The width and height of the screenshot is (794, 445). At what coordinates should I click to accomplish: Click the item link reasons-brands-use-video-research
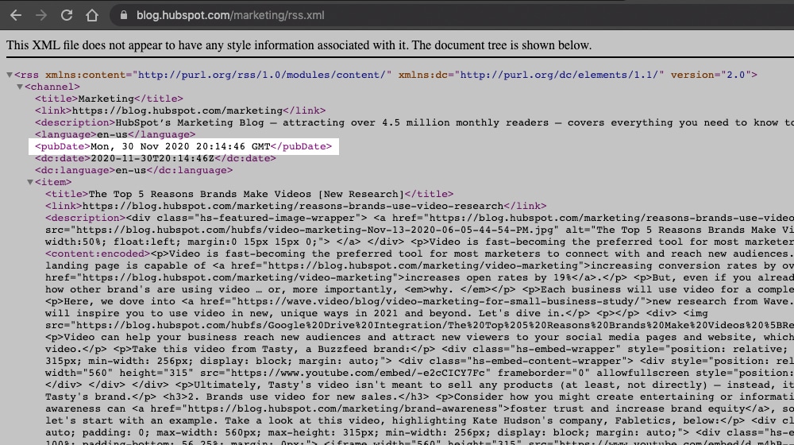pos(295,206)
